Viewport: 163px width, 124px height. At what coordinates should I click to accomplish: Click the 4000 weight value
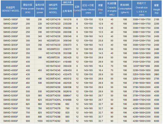[x=156, y=83]
